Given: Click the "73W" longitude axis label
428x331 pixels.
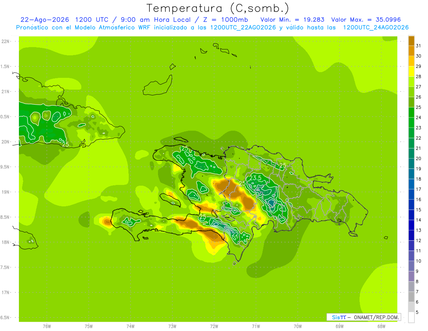Looking at the screenshot, I should click(172, 326).
